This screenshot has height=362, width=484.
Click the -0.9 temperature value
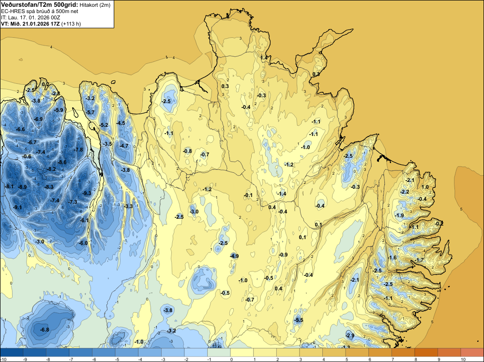click(x=283, y=255)
